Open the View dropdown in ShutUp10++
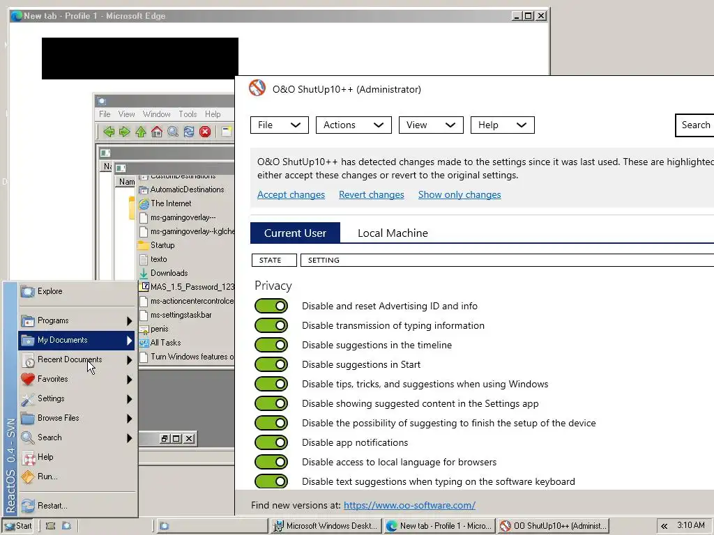This screenshot has width=714, height=535. [x=431, y=125]
